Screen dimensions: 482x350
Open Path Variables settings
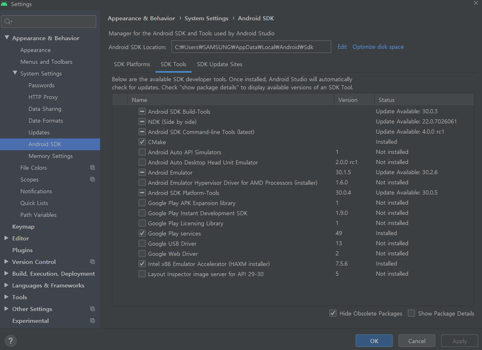pyautogui.click(x=38, y=215)
